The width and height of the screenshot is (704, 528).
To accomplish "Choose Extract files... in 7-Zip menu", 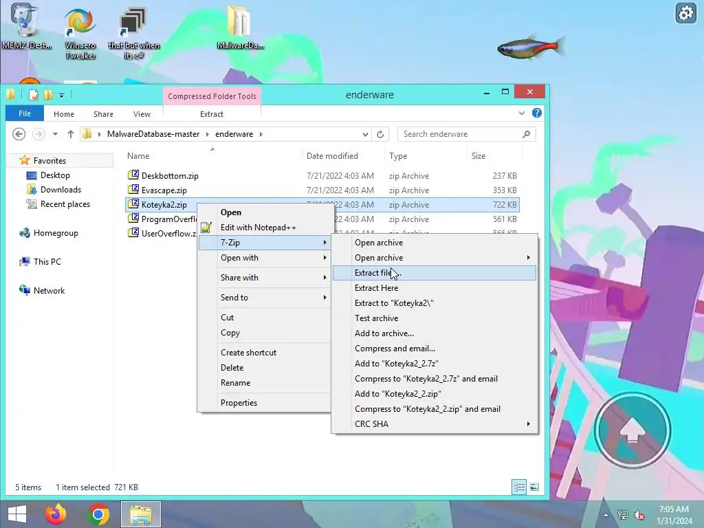I will [x=434, y=273].
